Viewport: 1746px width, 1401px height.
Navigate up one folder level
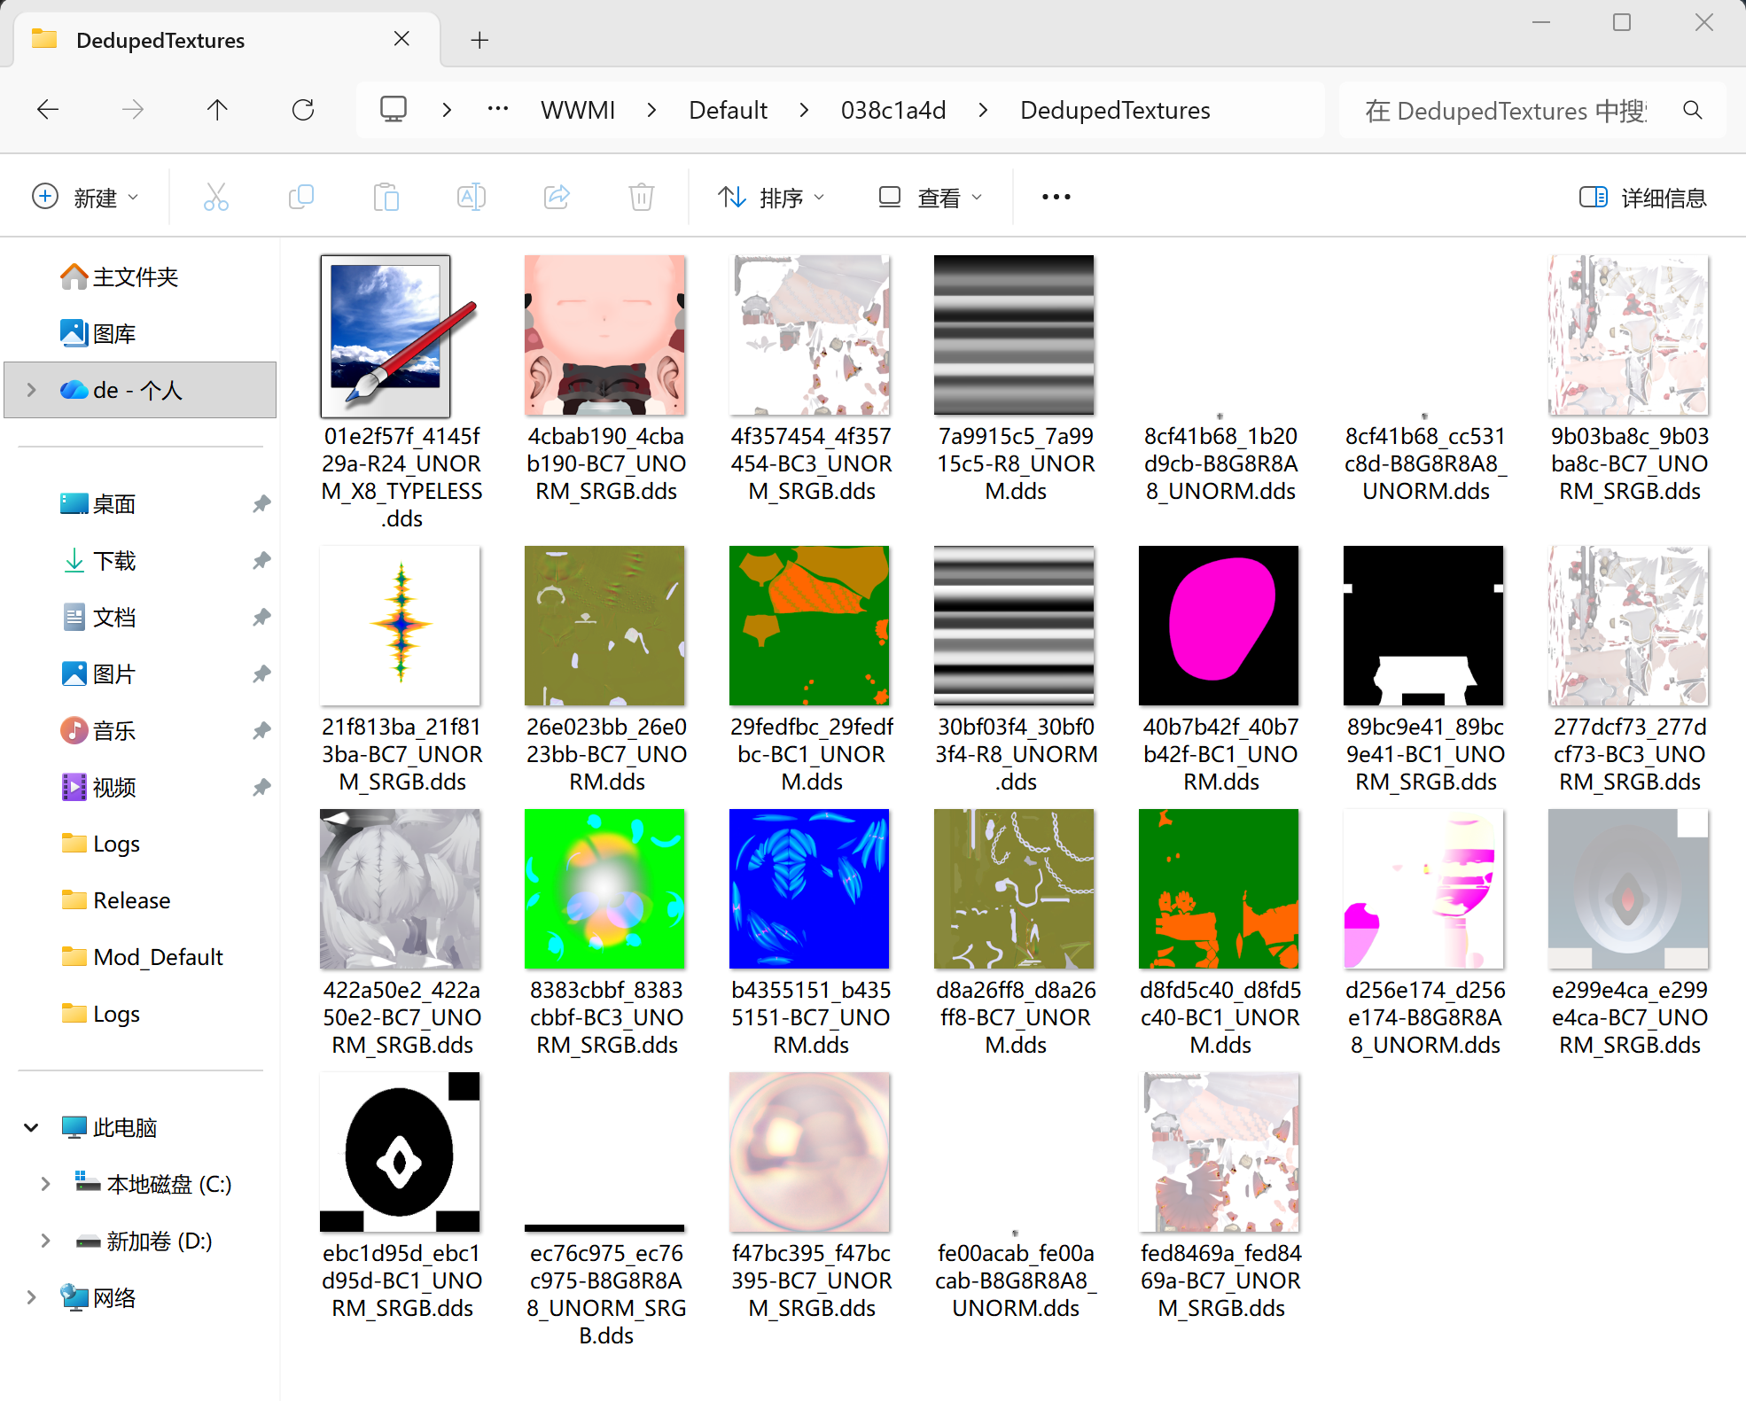click(217, 110)
